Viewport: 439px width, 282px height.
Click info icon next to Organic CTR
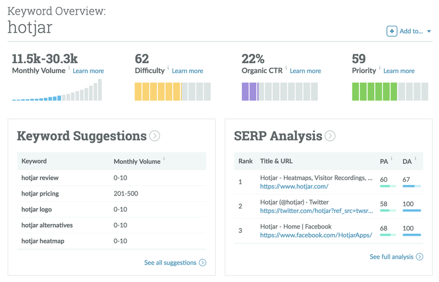286,68
